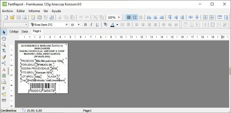Image resolution: width=231 pixels, height=113 pixels.
Task: Apply all frame lines
Action: 212,24
